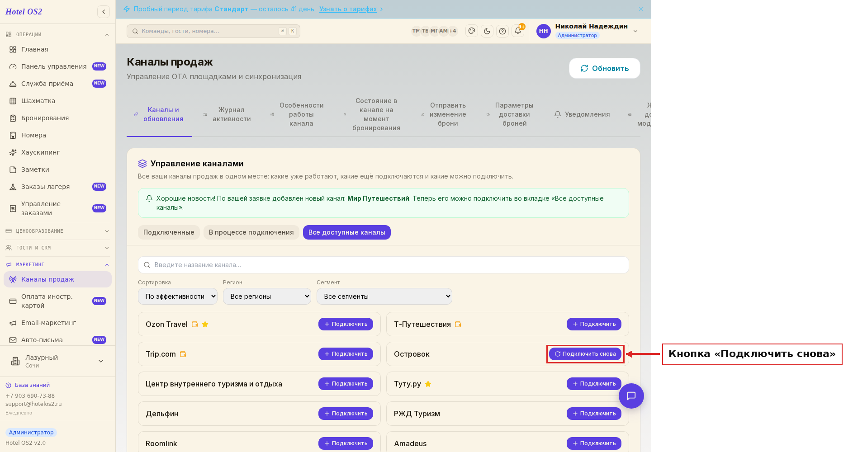Go to Служба приёма
Image resolution: width=853 pixels, height=452 pixels.
(x=57, y=84)
